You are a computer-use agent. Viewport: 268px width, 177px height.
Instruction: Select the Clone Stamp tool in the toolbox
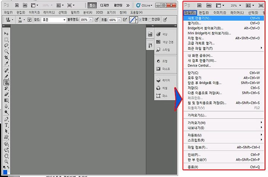pos(6,82)
